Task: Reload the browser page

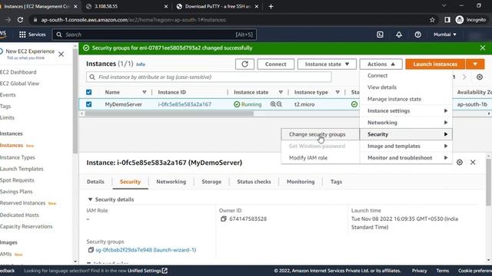Action: 21,20
